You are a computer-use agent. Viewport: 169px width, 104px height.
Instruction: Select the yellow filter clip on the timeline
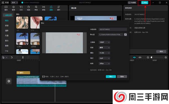pyautogui.click(x=23, y=73)
